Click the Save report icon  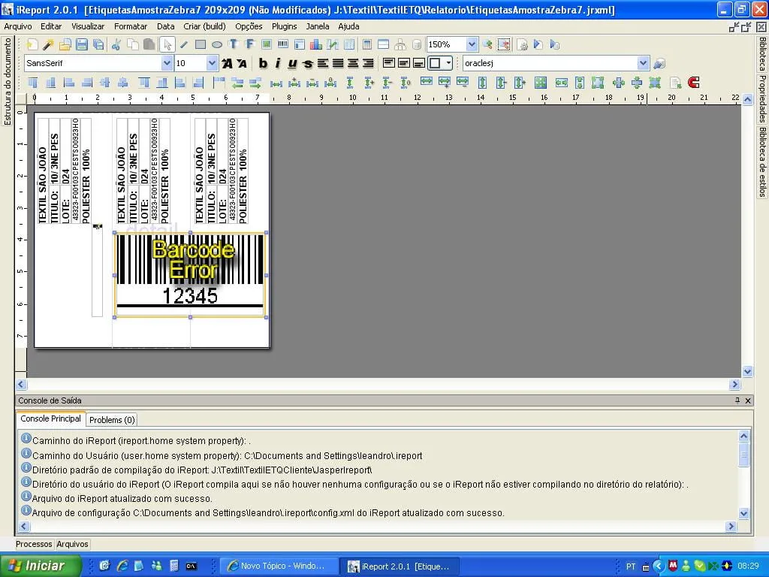coord(82,45)
